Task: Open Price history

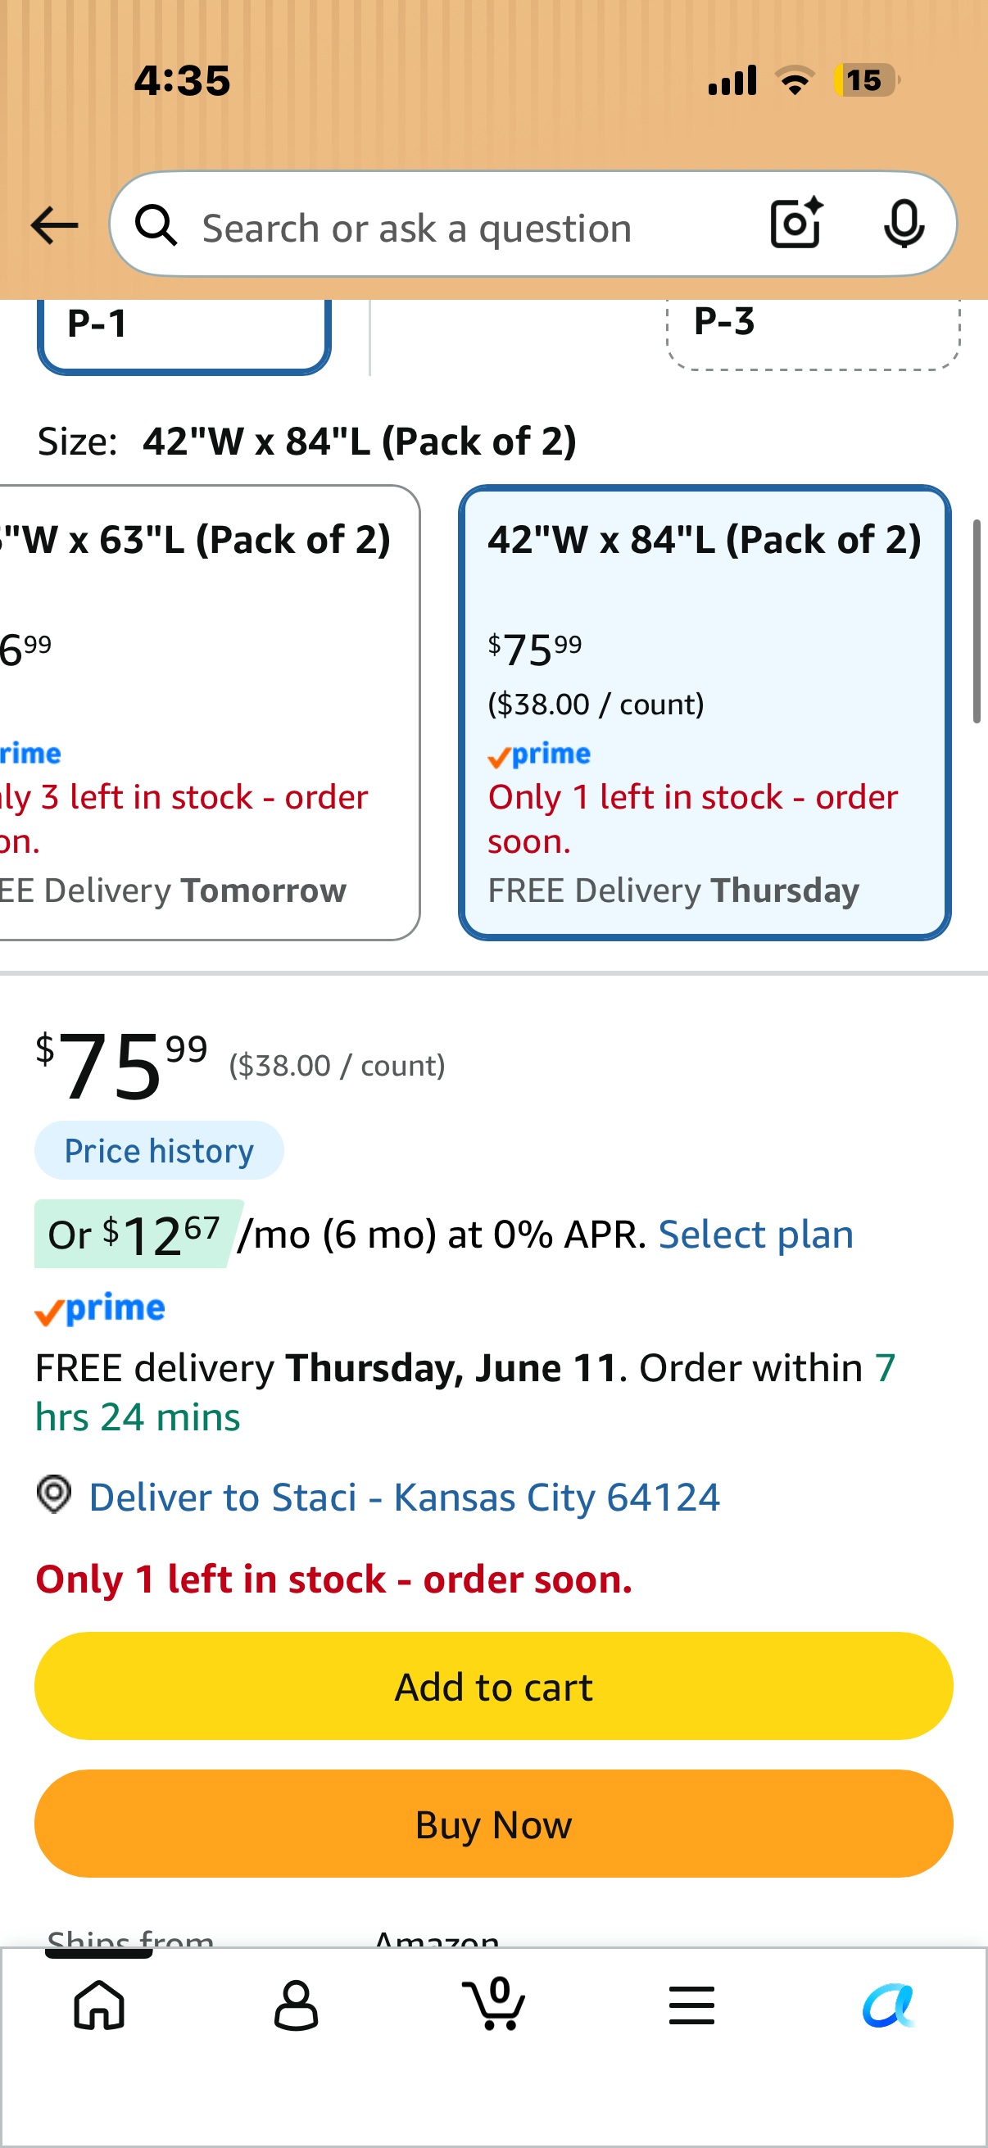Action: pyautogui.click(x=159, y=1151)
